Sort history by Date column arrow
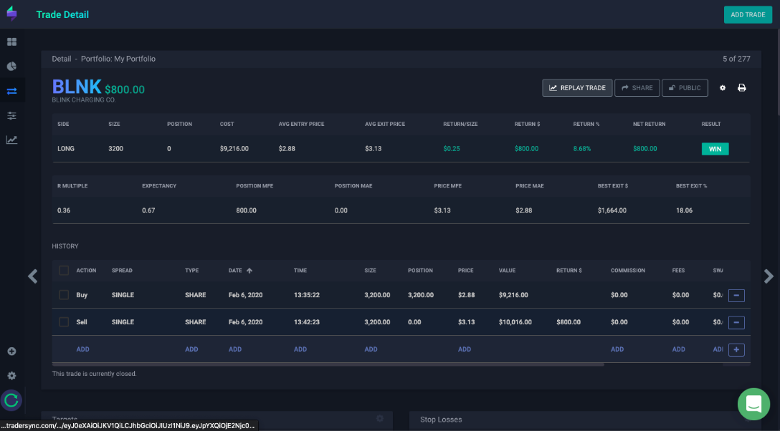 (x=249, y=271)
